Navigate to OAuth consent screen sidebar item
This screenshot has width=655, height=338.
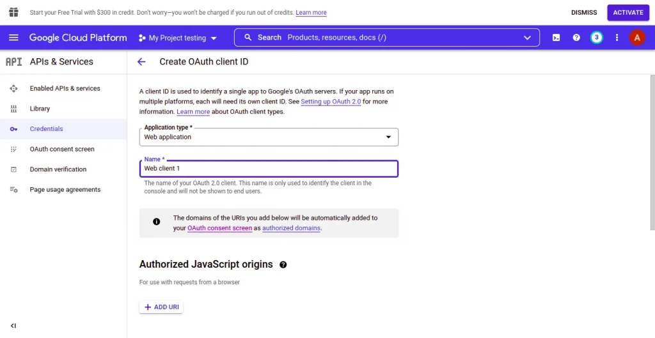62,149
